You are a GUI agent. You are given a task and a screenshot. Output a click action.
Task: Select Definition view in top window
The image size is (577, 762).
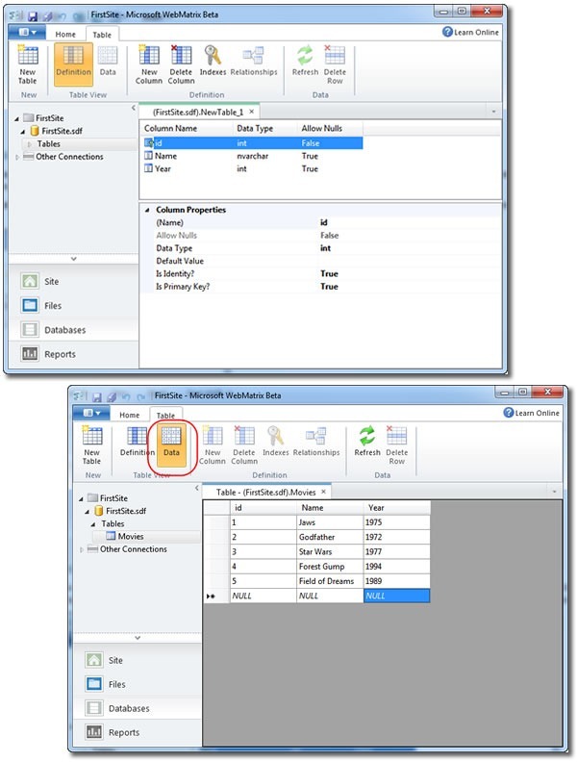pyautogui.click(x=73, y=64)
